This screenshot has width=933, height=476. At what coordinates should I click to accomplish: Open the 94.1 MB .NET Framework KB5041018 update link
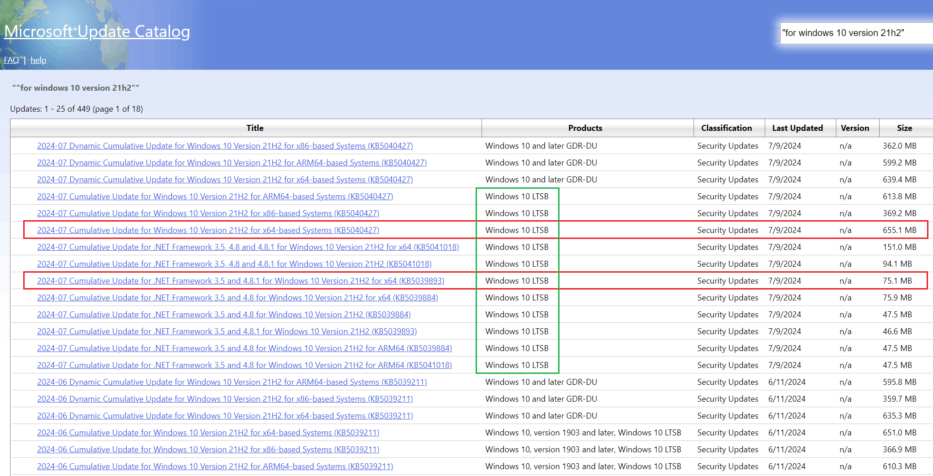coord(234,264)
